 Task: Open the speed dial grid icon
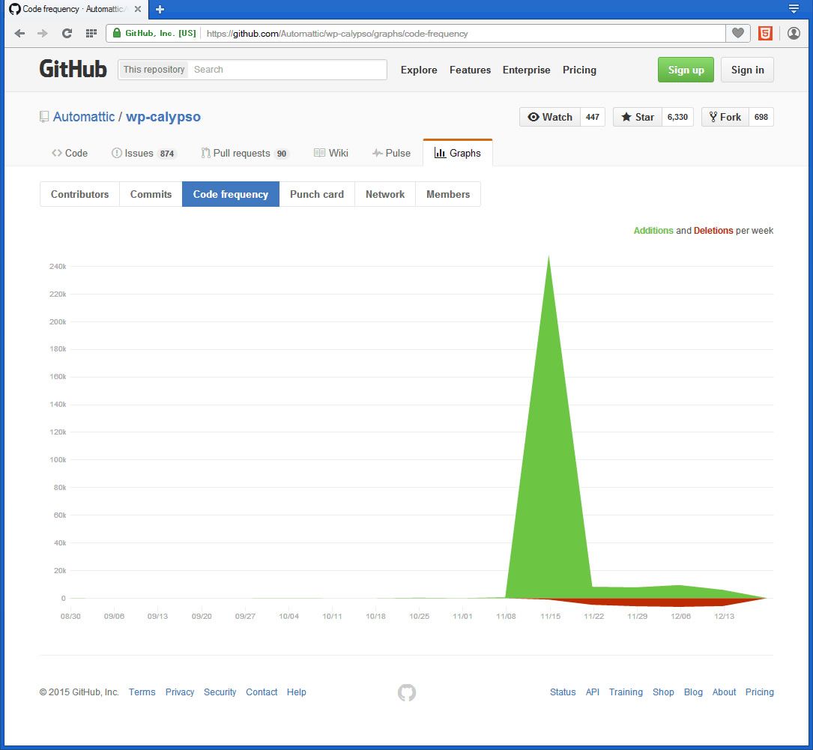pyautogui.click(x=91, y=34)
